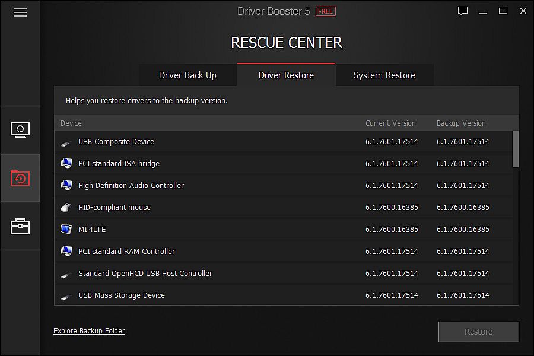Screen dimensions: 534x356
Task: Select the USB Composite Device row
Action: (284, 141)
